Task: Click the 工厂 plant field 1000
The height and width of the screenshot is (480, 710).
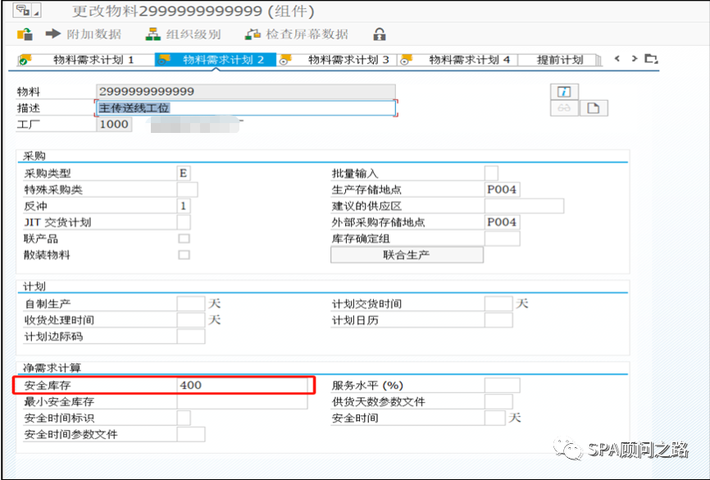Action: click(114, 124)
